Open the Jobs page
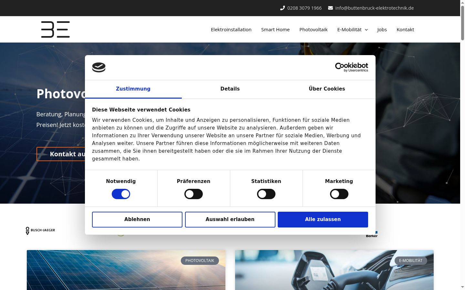The height and width of the screenshot is (290, 465). coord(382,30)
